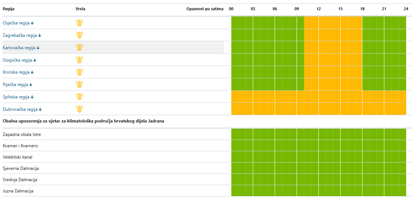The image size is (412, 199).
Task: Click the heat warning icon for Karlovačka regija
Action: click(x=79, y=47)
